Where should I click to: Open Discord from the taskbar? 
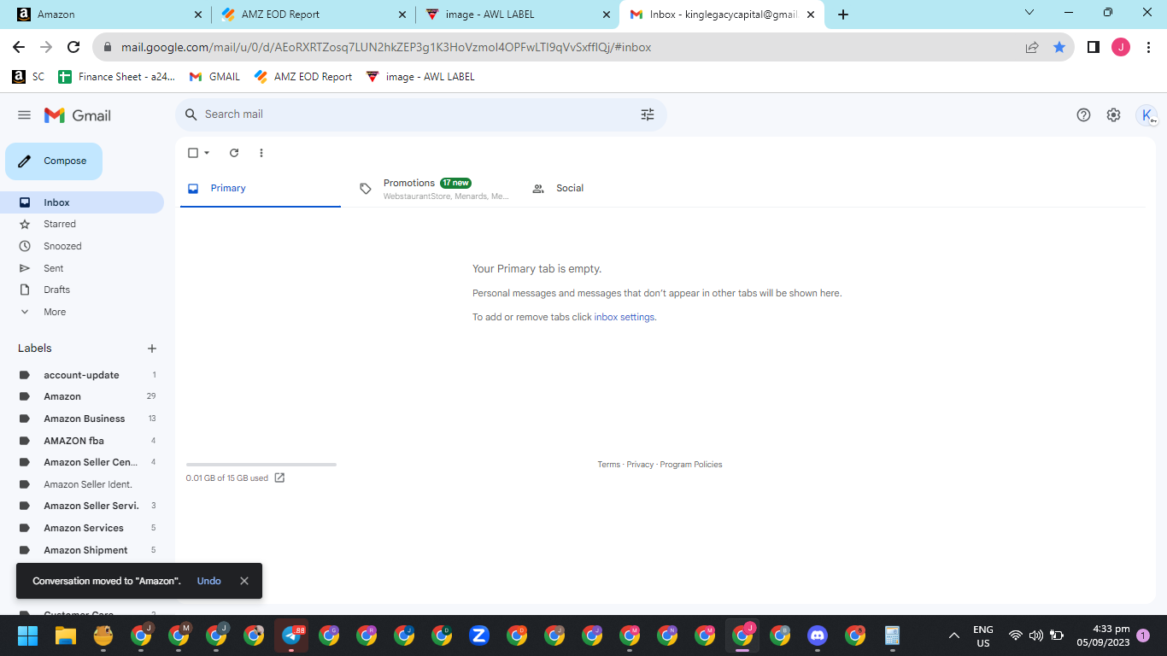click(818, 635)
